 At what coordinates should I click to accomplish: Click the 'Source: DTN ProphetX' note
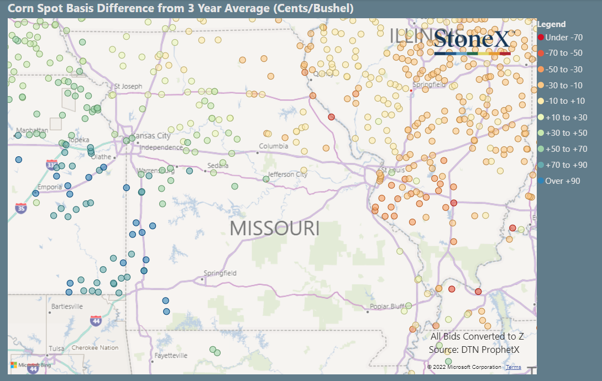474,350
